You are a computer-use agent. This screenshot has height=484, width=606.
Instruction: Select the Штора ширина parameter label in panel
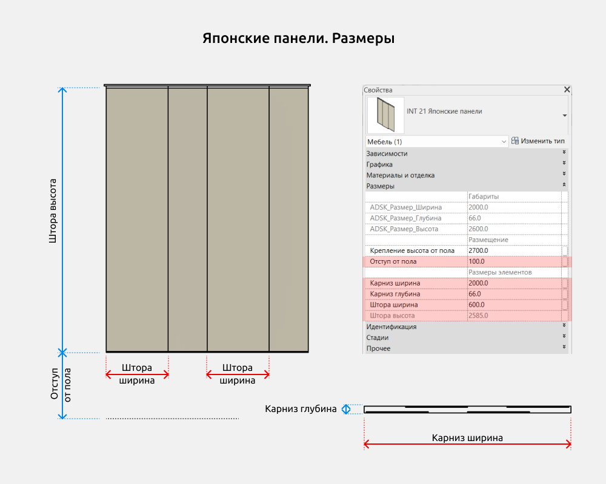click(394, 304)
